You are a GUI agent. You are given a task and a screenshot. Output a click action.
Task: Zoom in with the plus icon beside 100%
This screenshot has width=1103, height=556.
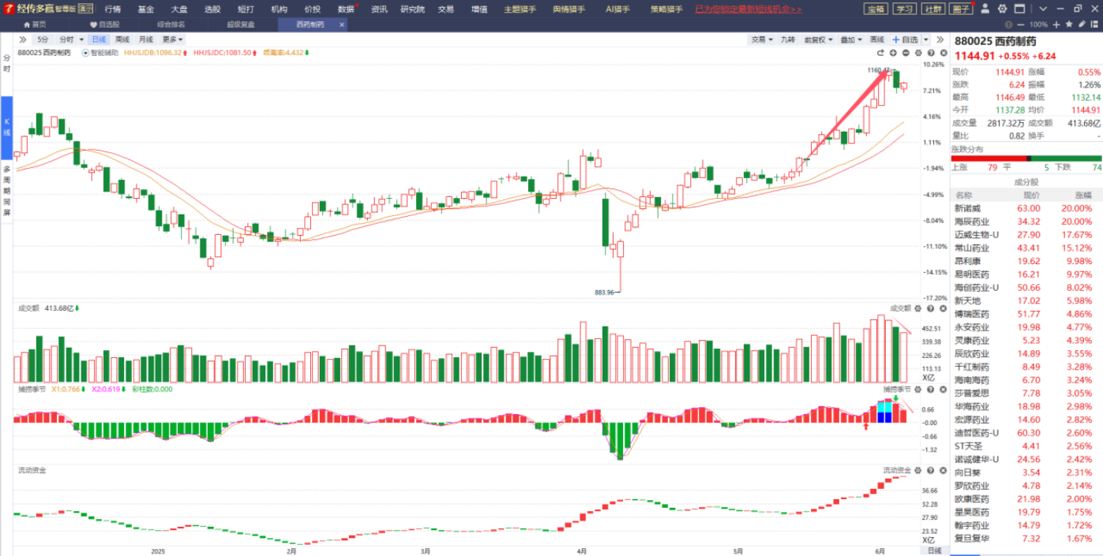pyautogui.click(x=1055, y=24)
